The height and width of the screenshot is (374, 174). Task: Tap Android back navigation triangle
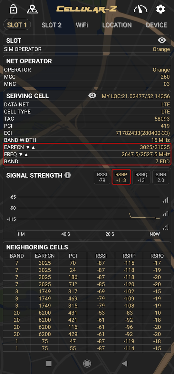[125, 363]
